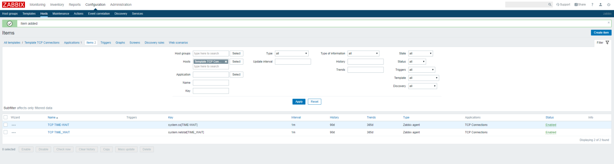Open the TCP TIME-WAIT item
The image size is (614, 164).
[59, 125]
